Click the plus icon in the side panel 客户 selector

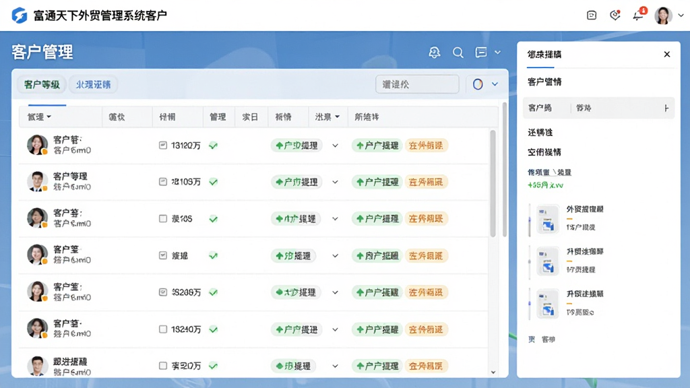point(666,108)
